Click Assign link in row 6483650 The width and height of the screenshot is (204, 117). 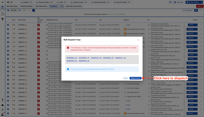tap(127, 101)
